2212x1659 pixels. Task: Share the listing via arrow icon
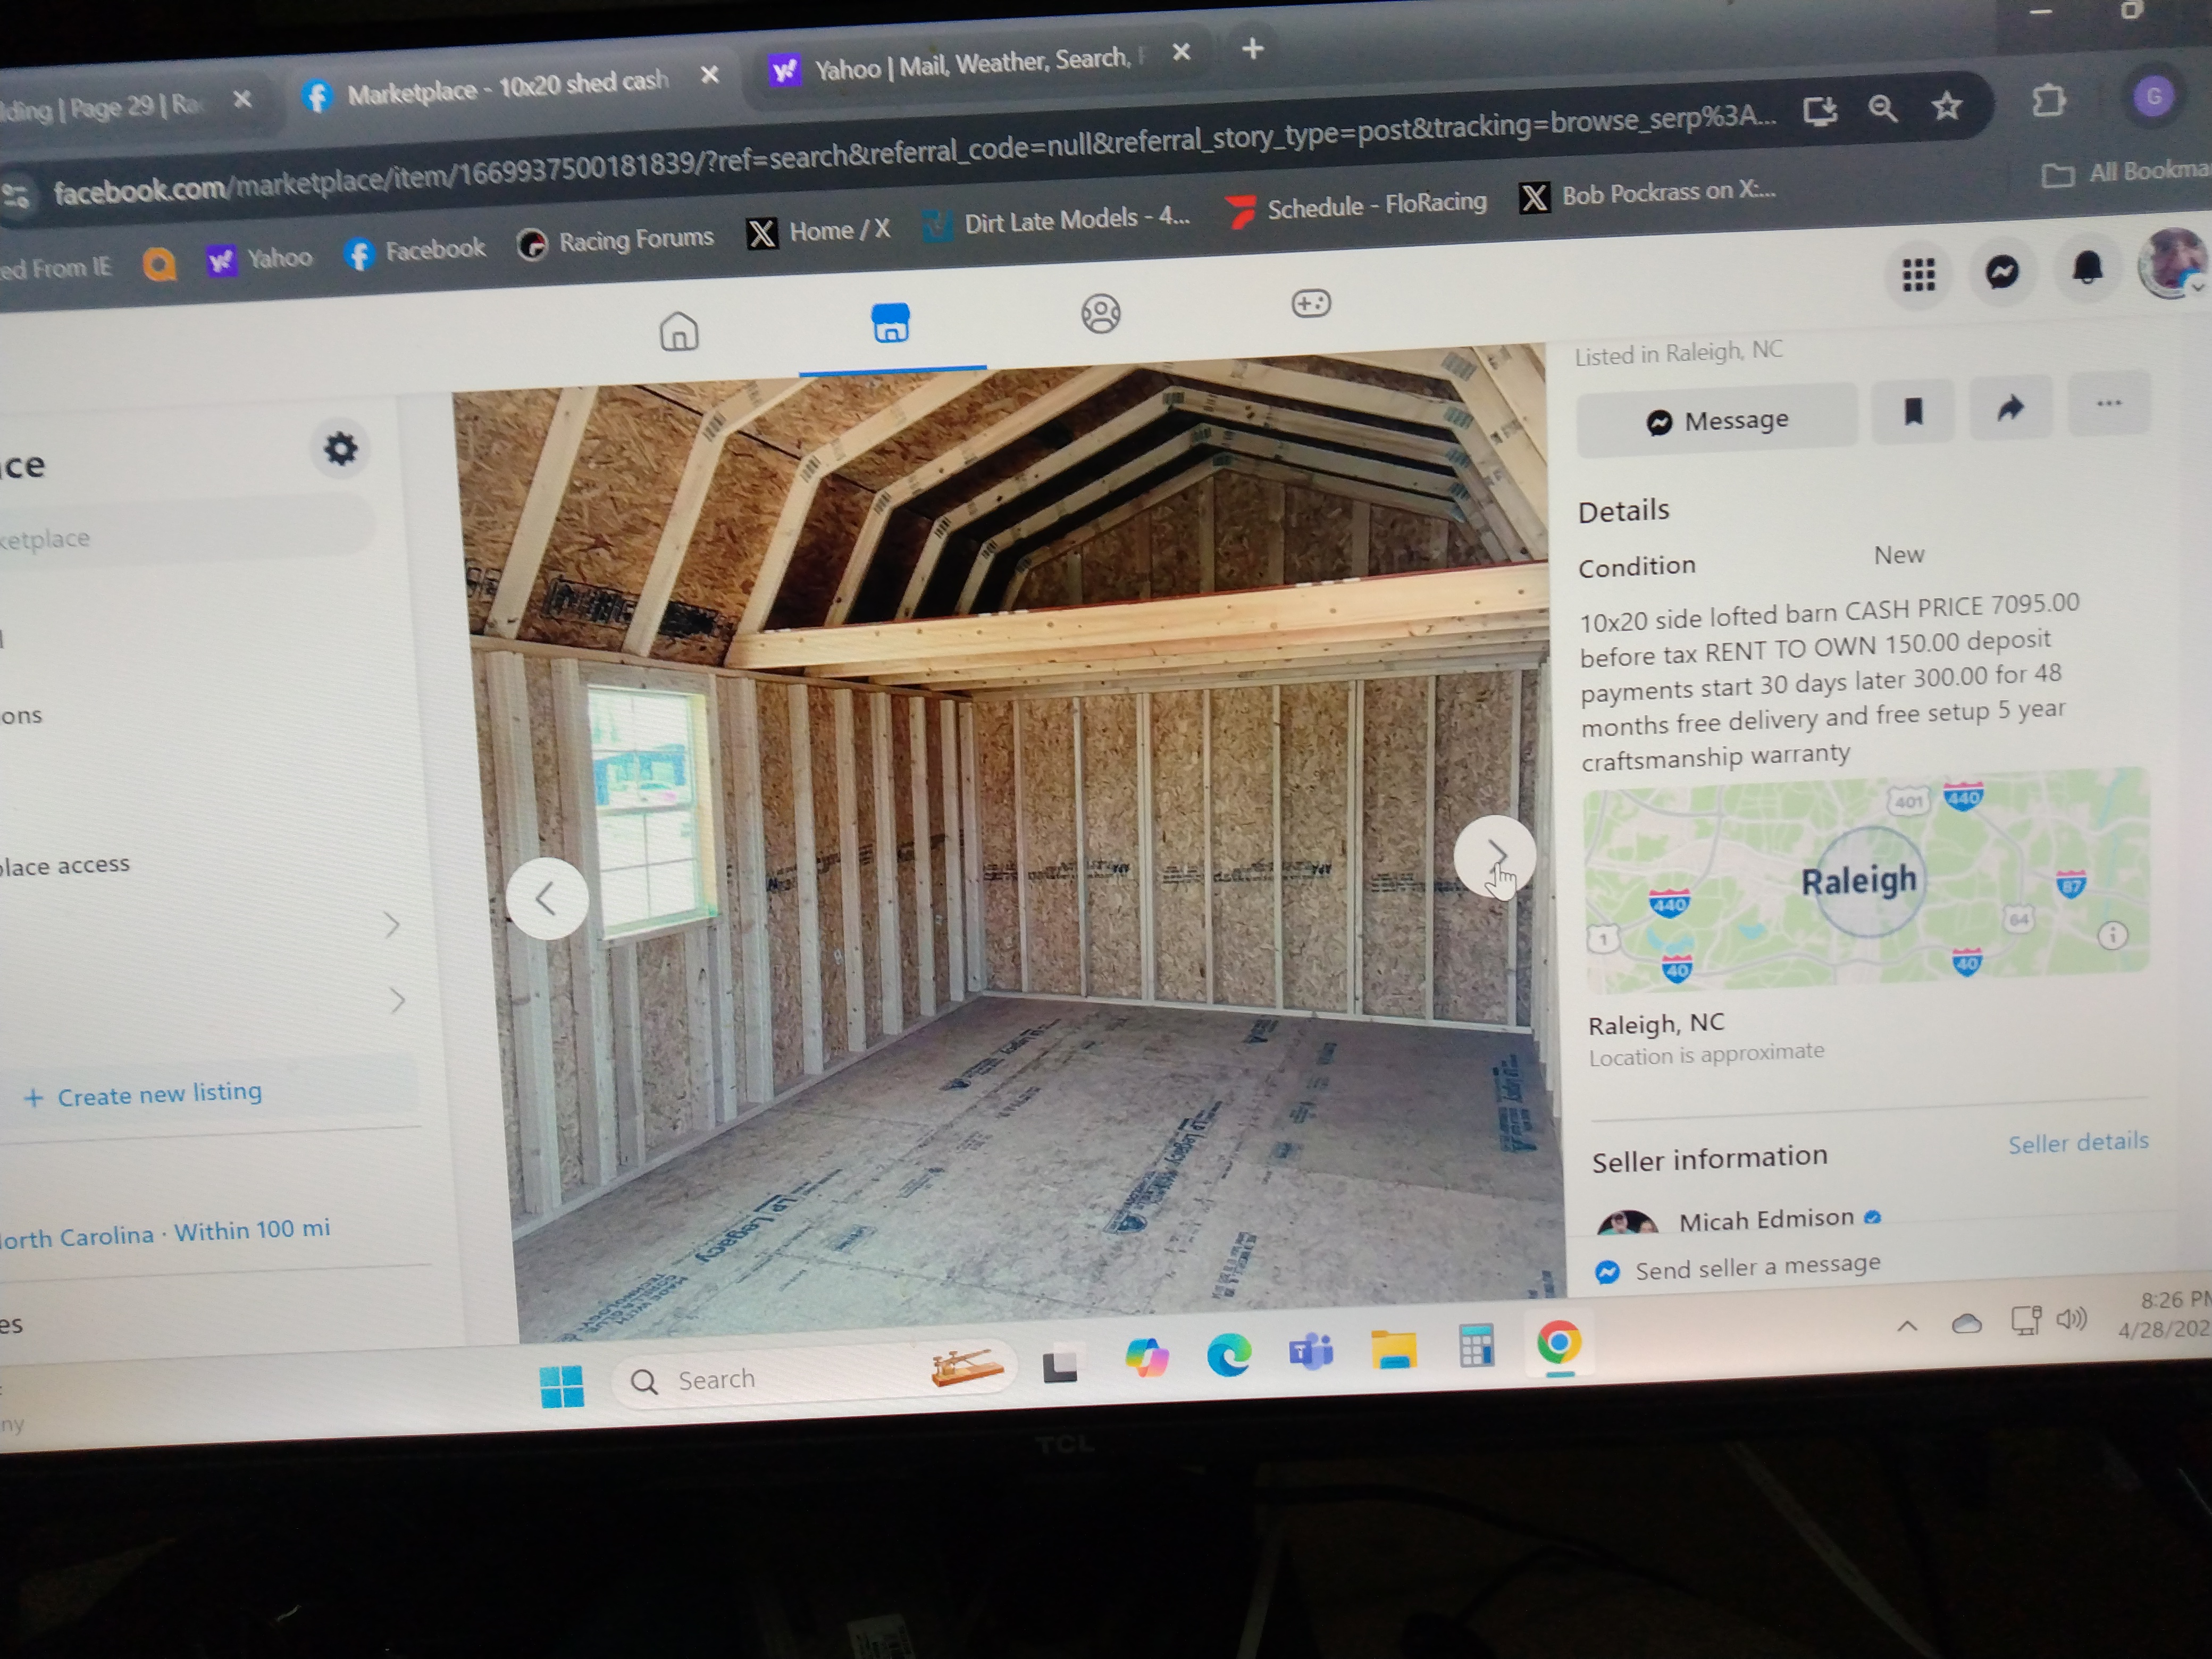point(2010,408)
